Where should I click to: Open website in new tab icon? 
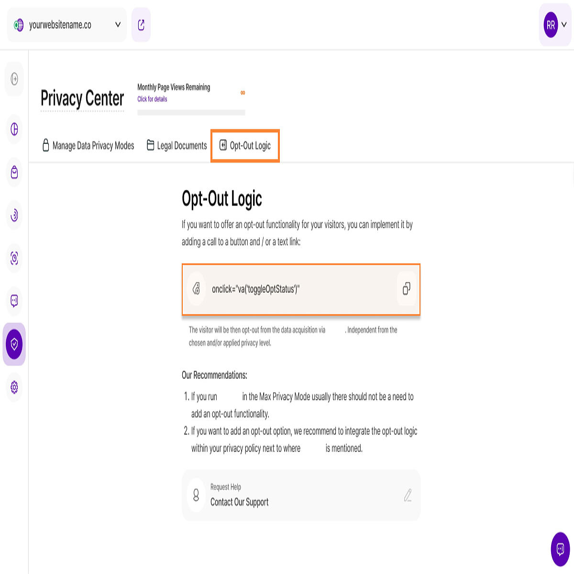[141, 25]
